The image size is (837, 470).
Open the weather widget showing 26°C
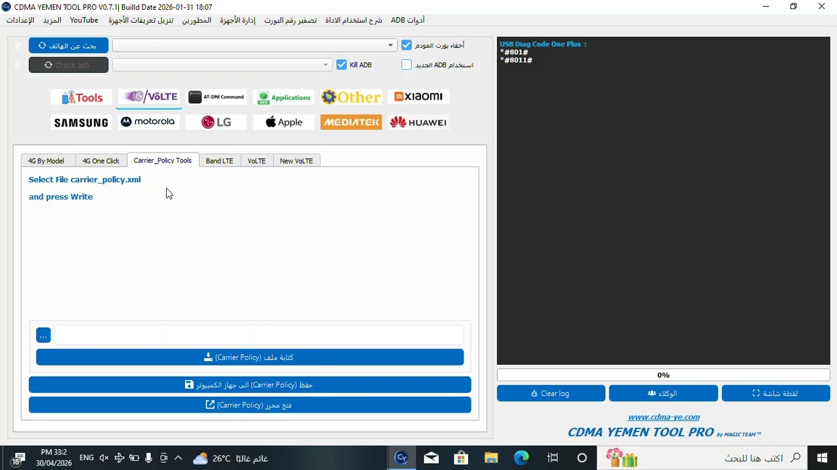point(230,458)
